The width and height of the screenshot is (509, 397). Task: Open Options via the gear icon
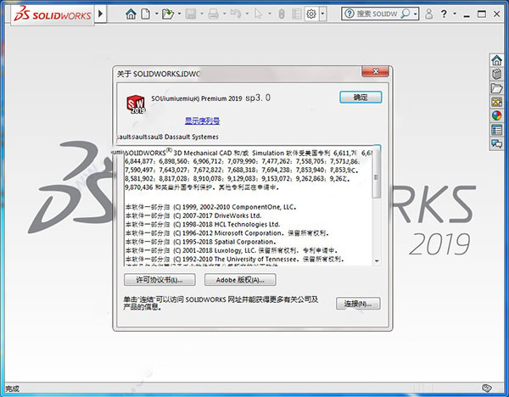tap(311, 14)
